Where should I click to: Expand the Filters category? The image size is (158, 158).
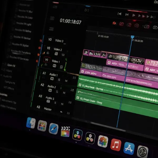[x=9, y=71]
